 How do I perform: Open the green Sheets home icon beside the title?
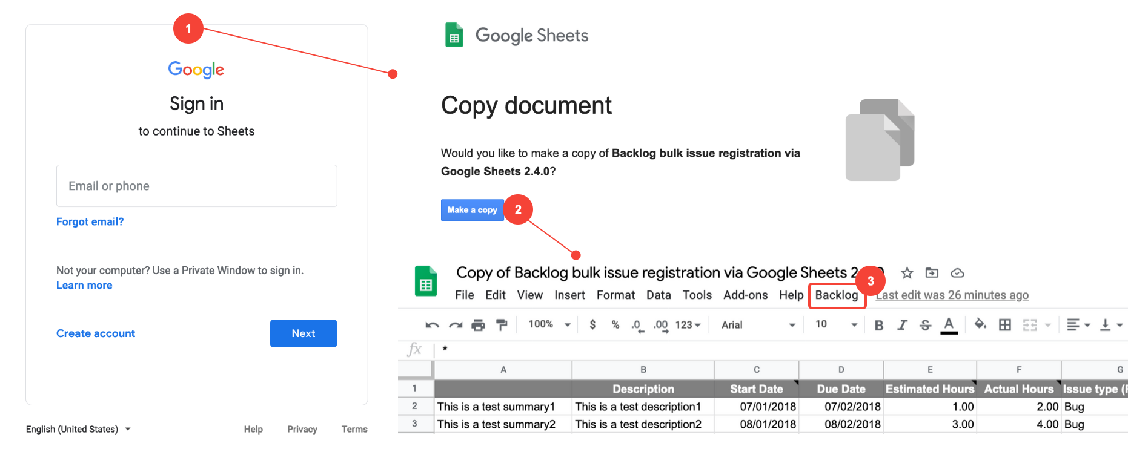tap(426, 281)
